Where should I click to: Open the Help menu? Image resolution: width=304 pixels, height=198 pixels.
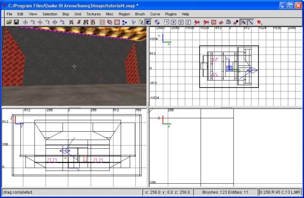pos(185,14)
